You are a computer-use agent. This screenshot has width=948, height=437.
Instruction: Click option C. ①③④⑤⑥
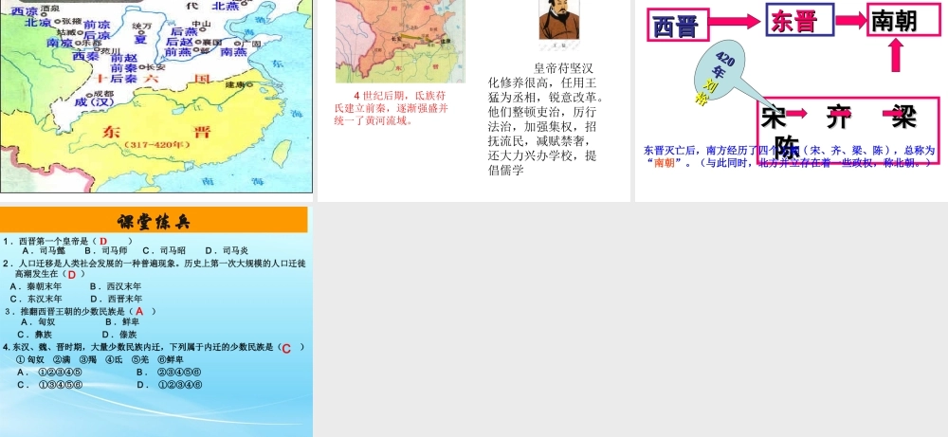click(50, 385)
